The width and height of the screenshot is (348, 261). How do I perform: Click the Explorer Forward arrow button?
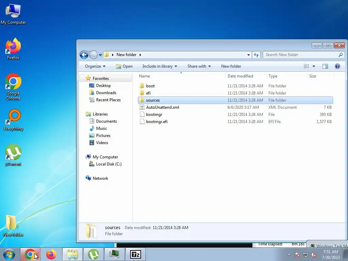click(x=93, y=55)
